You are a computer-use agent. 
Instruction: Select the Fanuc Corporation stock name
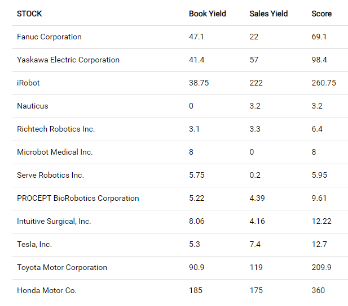pos(49,37)
